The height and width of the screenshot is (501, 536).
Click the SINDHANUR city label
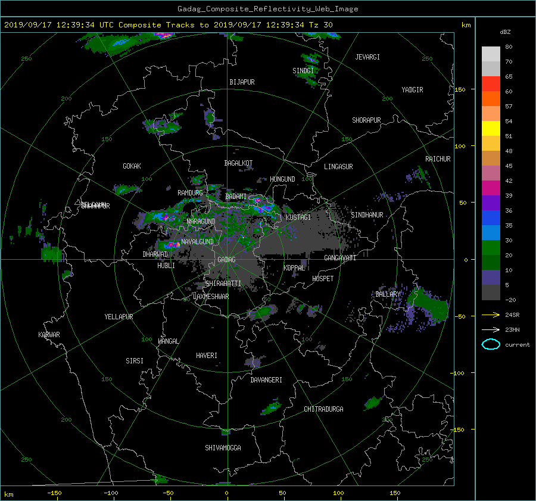coord(367,215)
